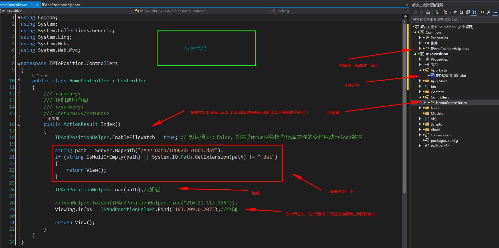This screenshot has height=248, width=499.
Task: Refresh the Solution Explorer tree
Action: tap(461, 12)
